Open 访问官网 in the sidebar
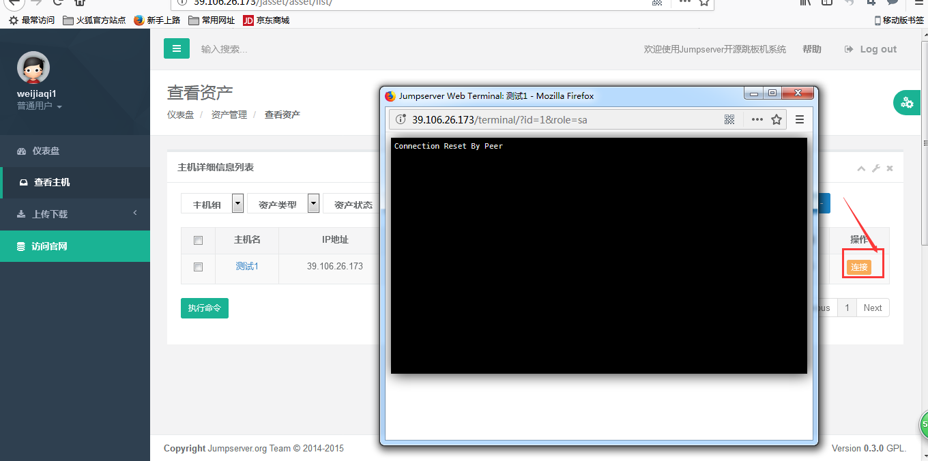 (x=75, y=246)
